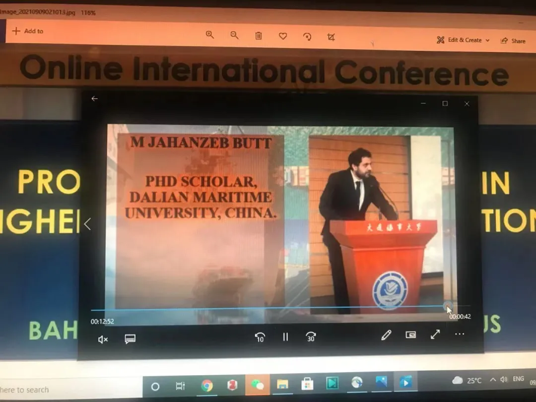Unmute the video with the speaker icon
Screen dimensions: 536x402
pyautogui.click(x=103, y=339)
